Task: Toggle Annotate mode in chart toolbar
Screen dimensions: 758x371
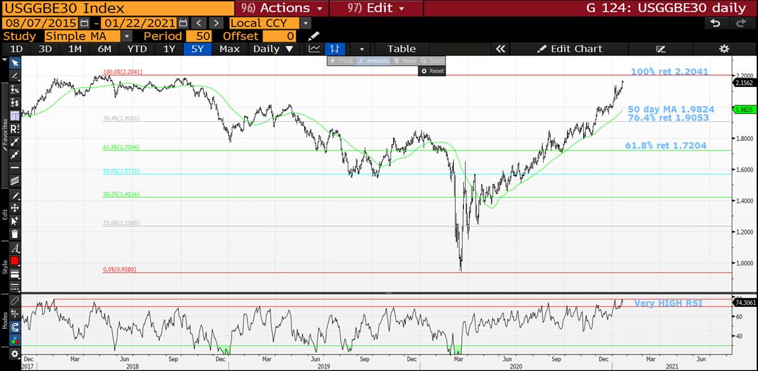Action: point(374,61)
